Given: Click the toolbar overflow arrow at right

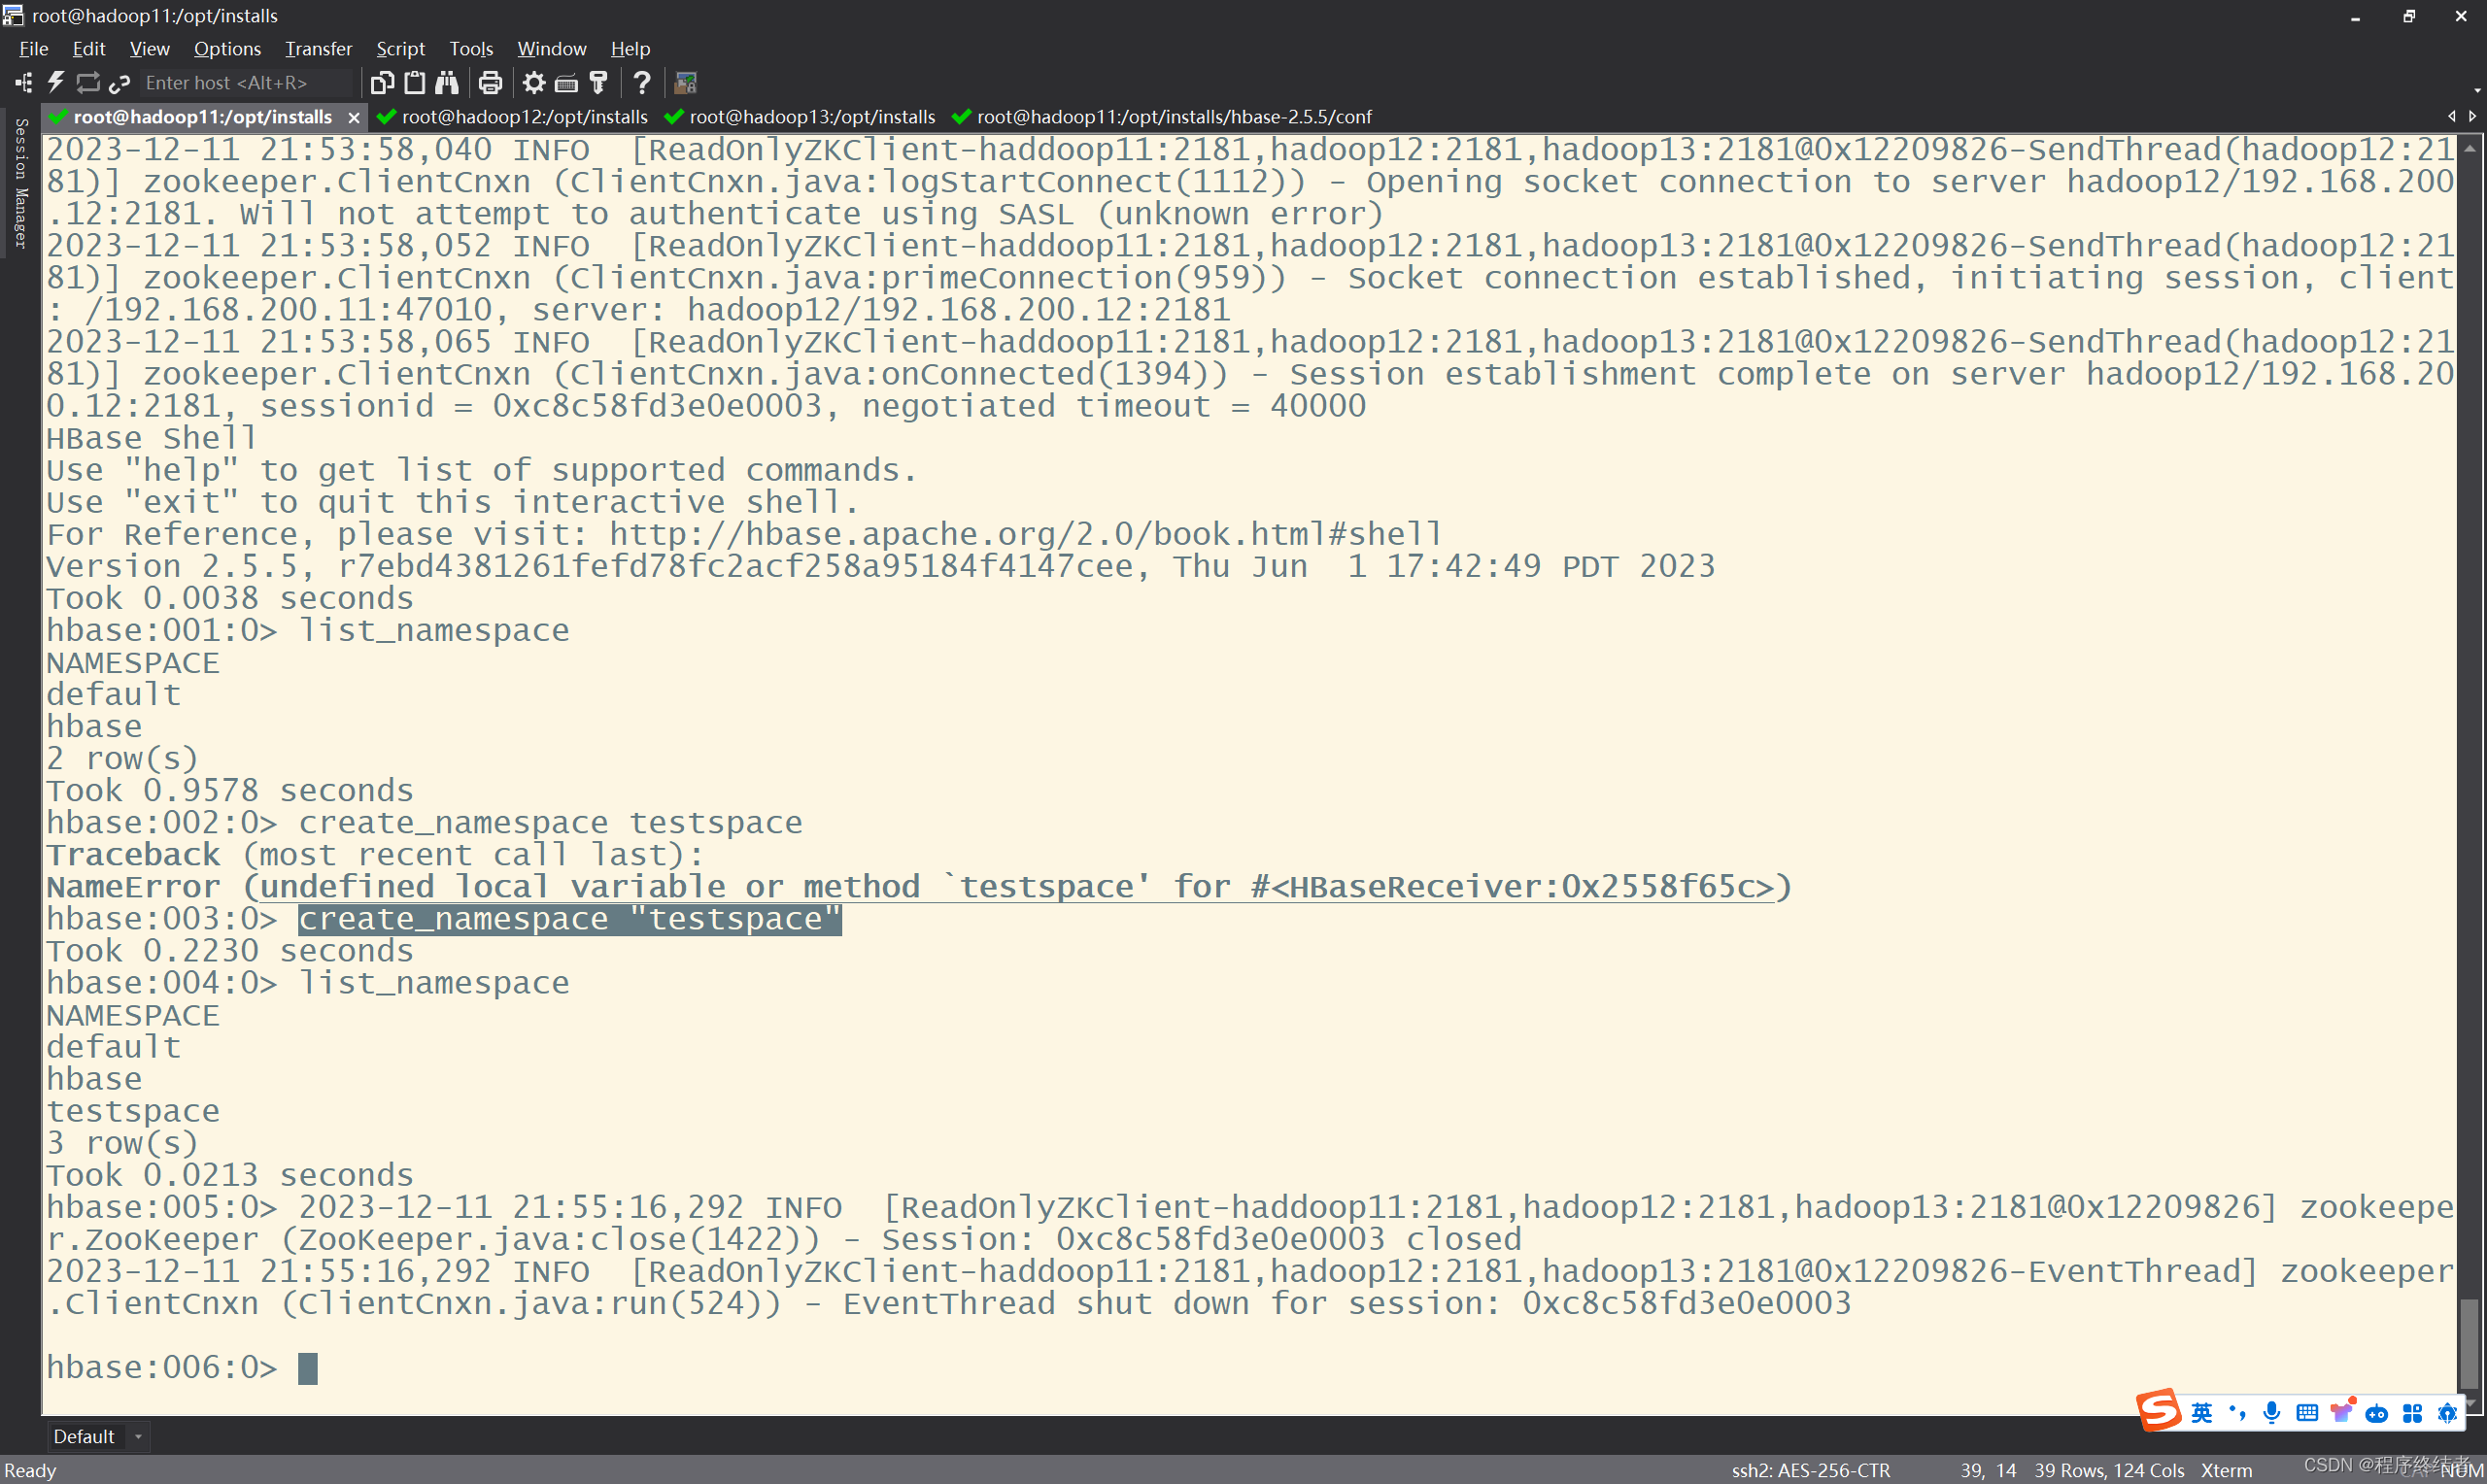Looking at the screenshot, I should tap(2477, 90).
